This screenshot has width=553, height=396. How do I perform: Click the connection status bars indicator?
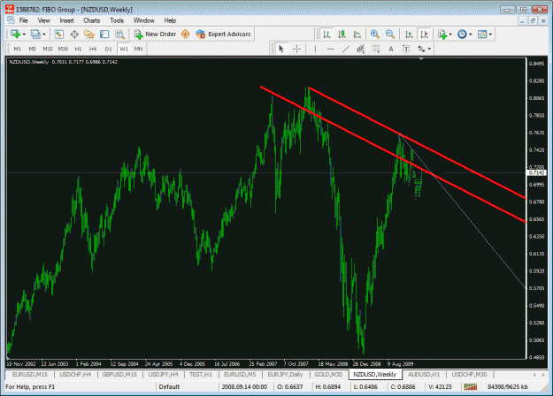pyautogui.click(x=471, y=387)
